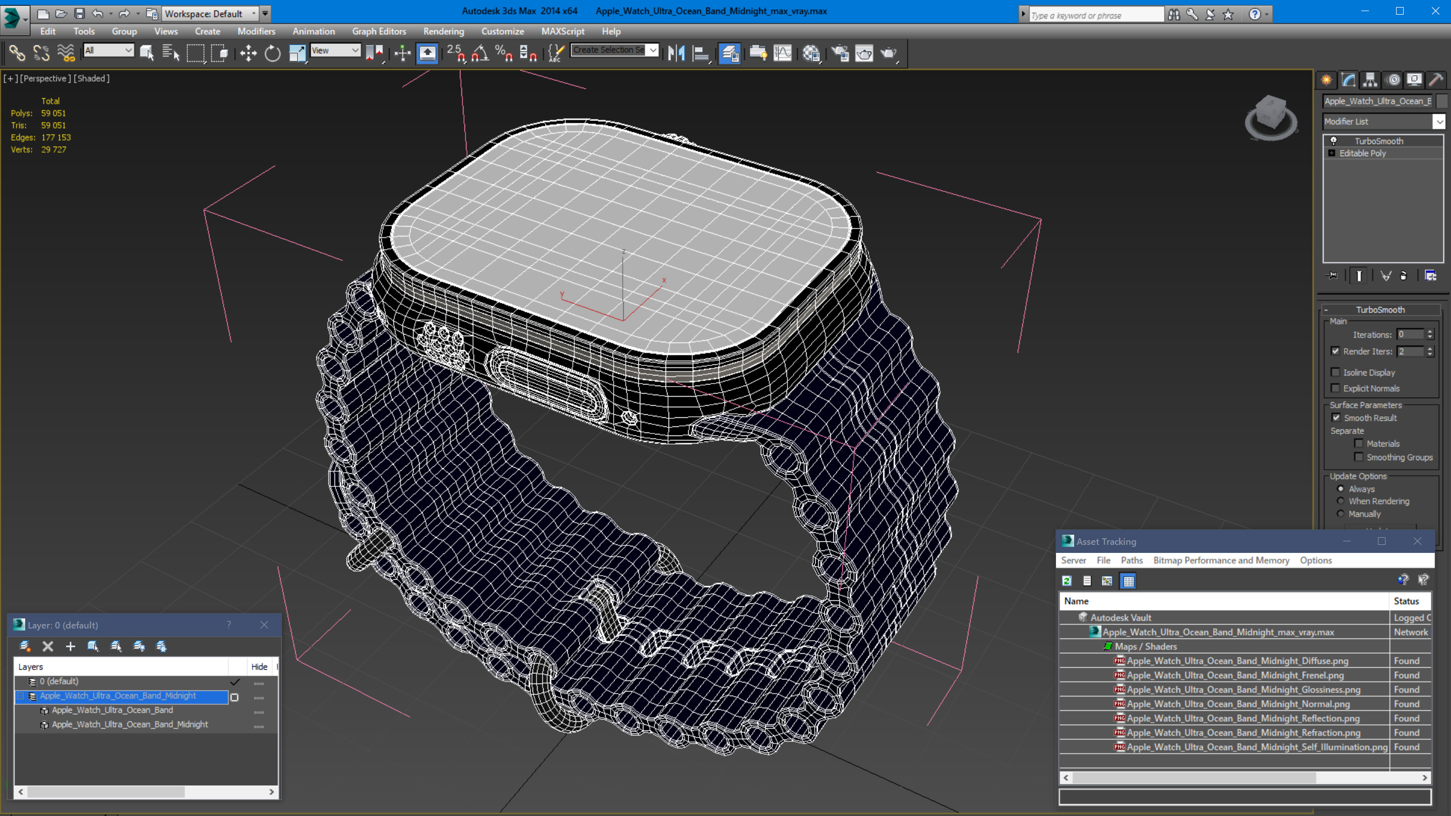Enable Explicit Normals checkbox
Viewport: 1451px width, 816px height.
click(1335, 388)
